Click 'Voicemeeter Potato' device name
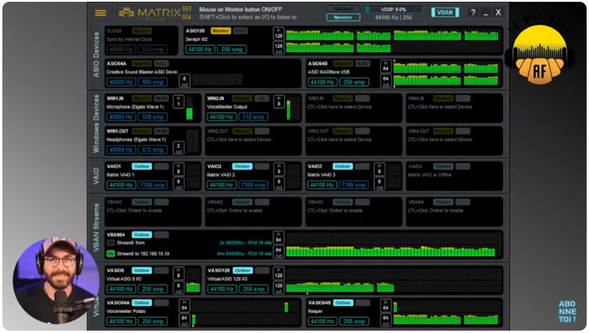 (x=126, y=311)
